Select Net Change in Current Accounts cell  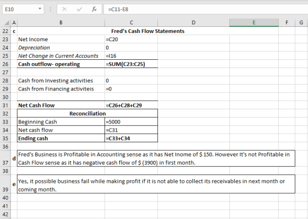click(61, 56)
